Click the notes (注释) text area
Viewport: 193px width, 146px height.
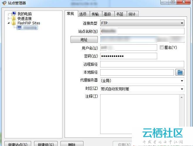click(140, 114)
